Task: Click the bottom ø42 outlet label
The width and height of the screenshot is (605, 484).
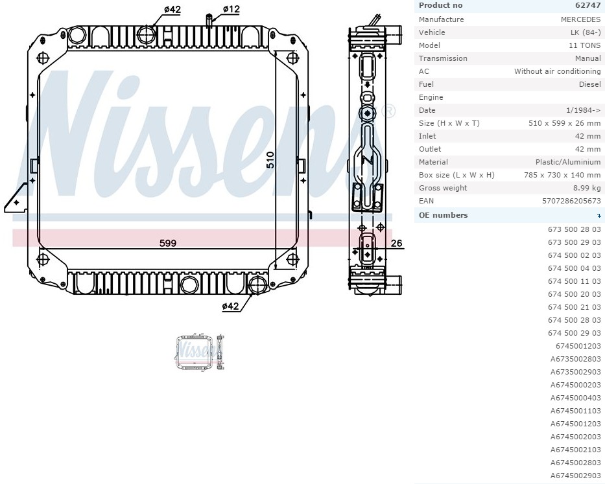Action: [230, 306]
